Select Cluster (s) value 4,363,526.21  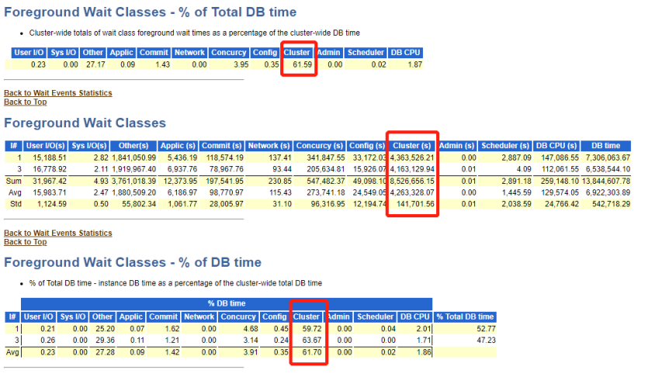[x=412, y=158]
